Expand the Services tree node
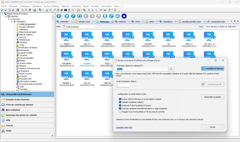The width and height of the screenshot is (240, 142). 15,37
